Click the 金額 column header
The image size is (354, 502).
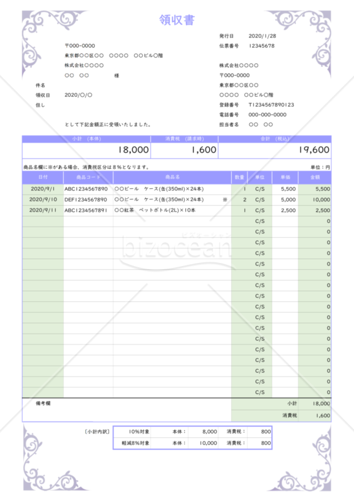pos(315,177)
